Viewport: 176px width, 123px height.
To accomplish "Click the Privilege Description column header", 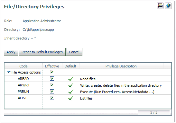I will click(121, 66).
